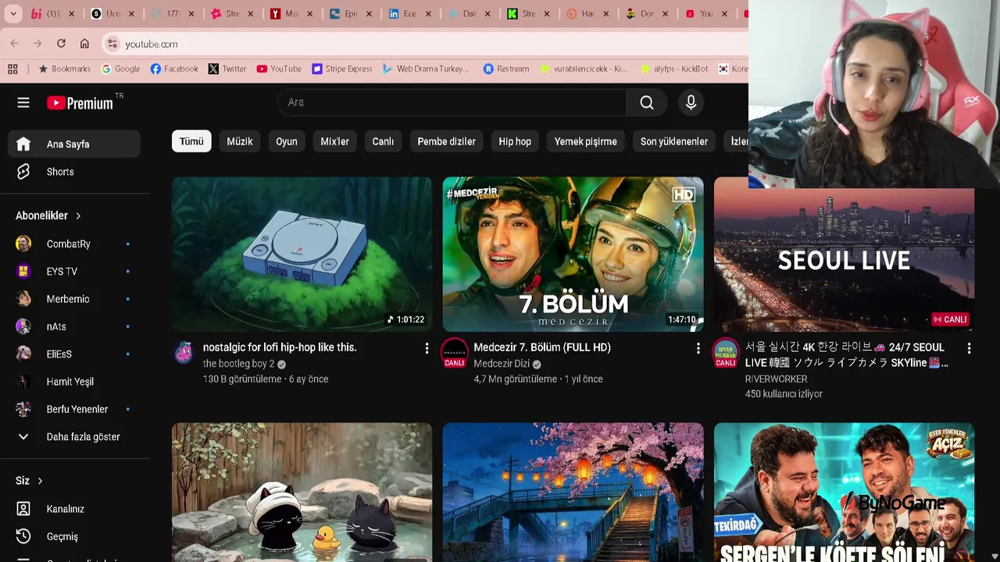Open Ana Sayfa in the sidebar
This screenshot has width=1000, height=562.
[74, 144]
